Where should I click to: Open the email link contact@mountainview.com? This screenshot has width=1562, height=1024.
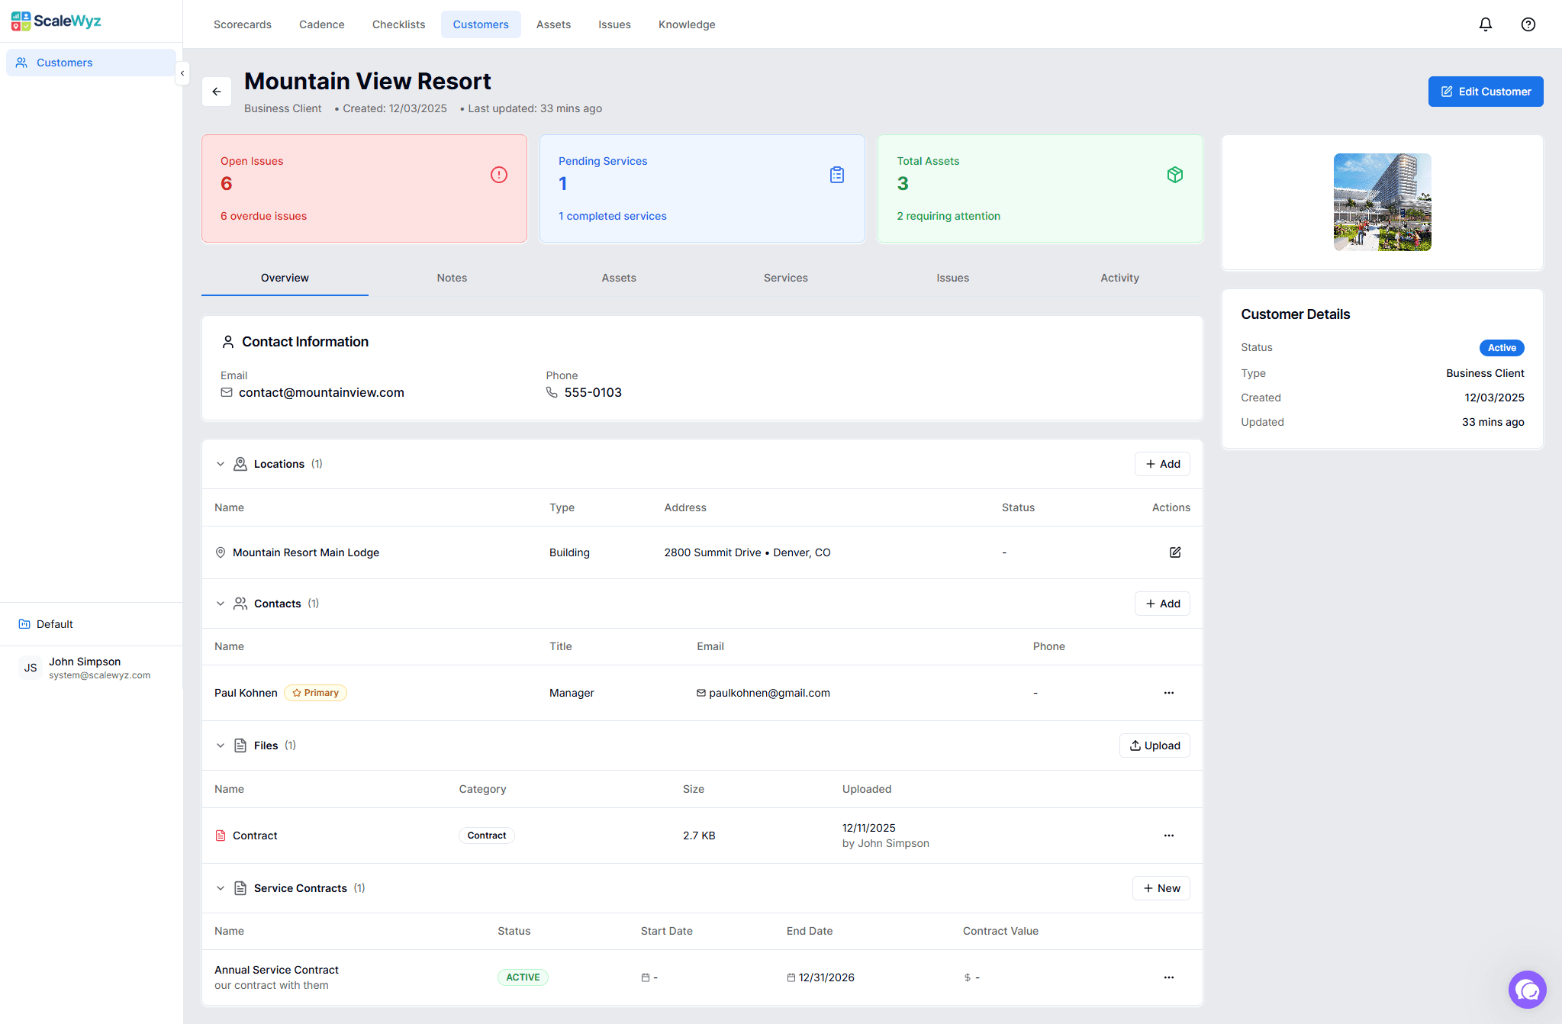coord(320,392)
